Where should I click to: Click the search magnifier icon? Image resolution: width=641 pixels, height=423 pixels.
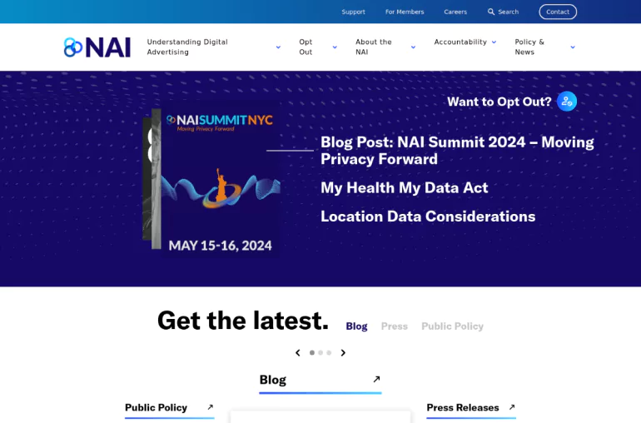[x=491, y=12]
